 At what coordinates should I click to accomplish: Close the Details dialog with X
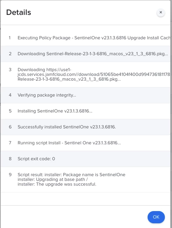pyautogui.click(x=161, y=12)
